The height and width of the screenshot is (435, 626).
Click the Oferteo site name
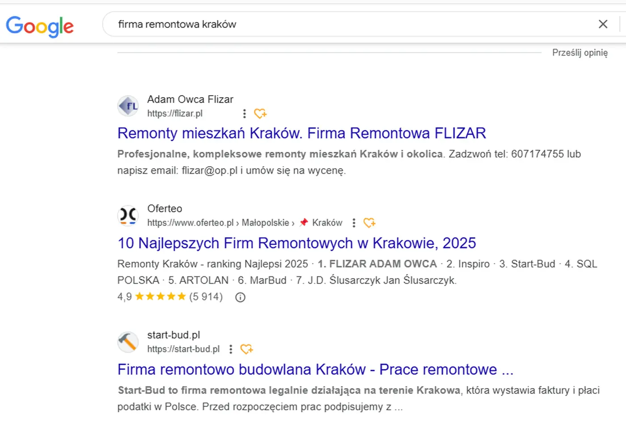coord(165,209)
